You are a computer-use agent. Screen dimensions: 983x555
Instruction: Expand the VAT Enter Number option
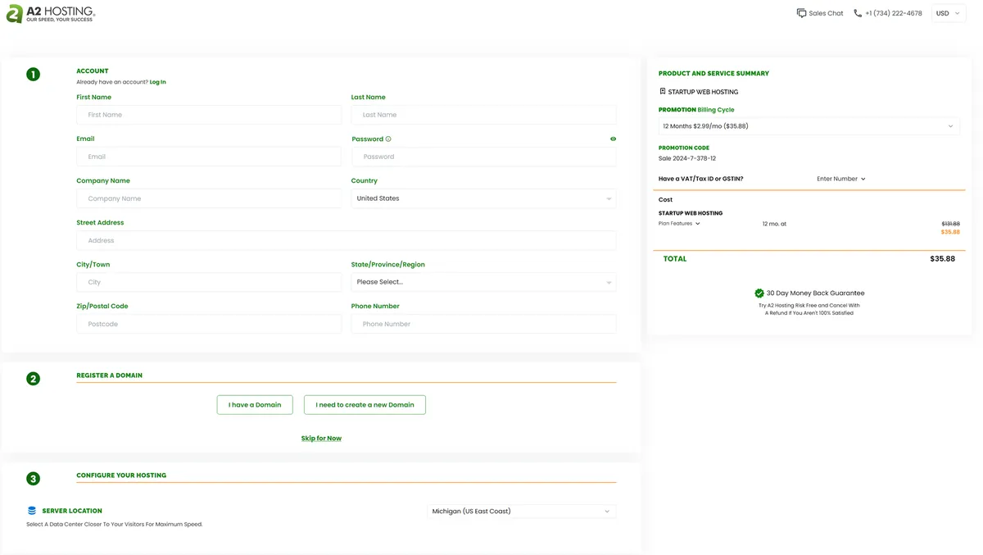point(840,179)
